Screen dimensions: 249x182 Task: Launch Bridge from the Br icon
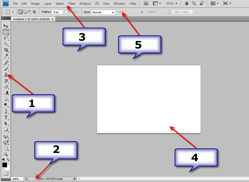click(146, 4)
